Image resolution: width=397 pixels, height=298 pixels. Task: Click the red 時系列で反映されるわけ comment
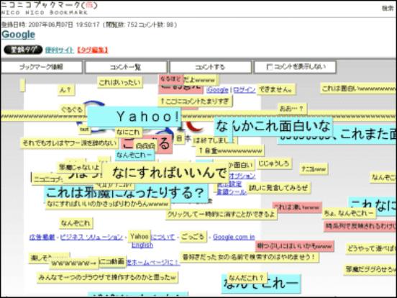coord(360,226)
